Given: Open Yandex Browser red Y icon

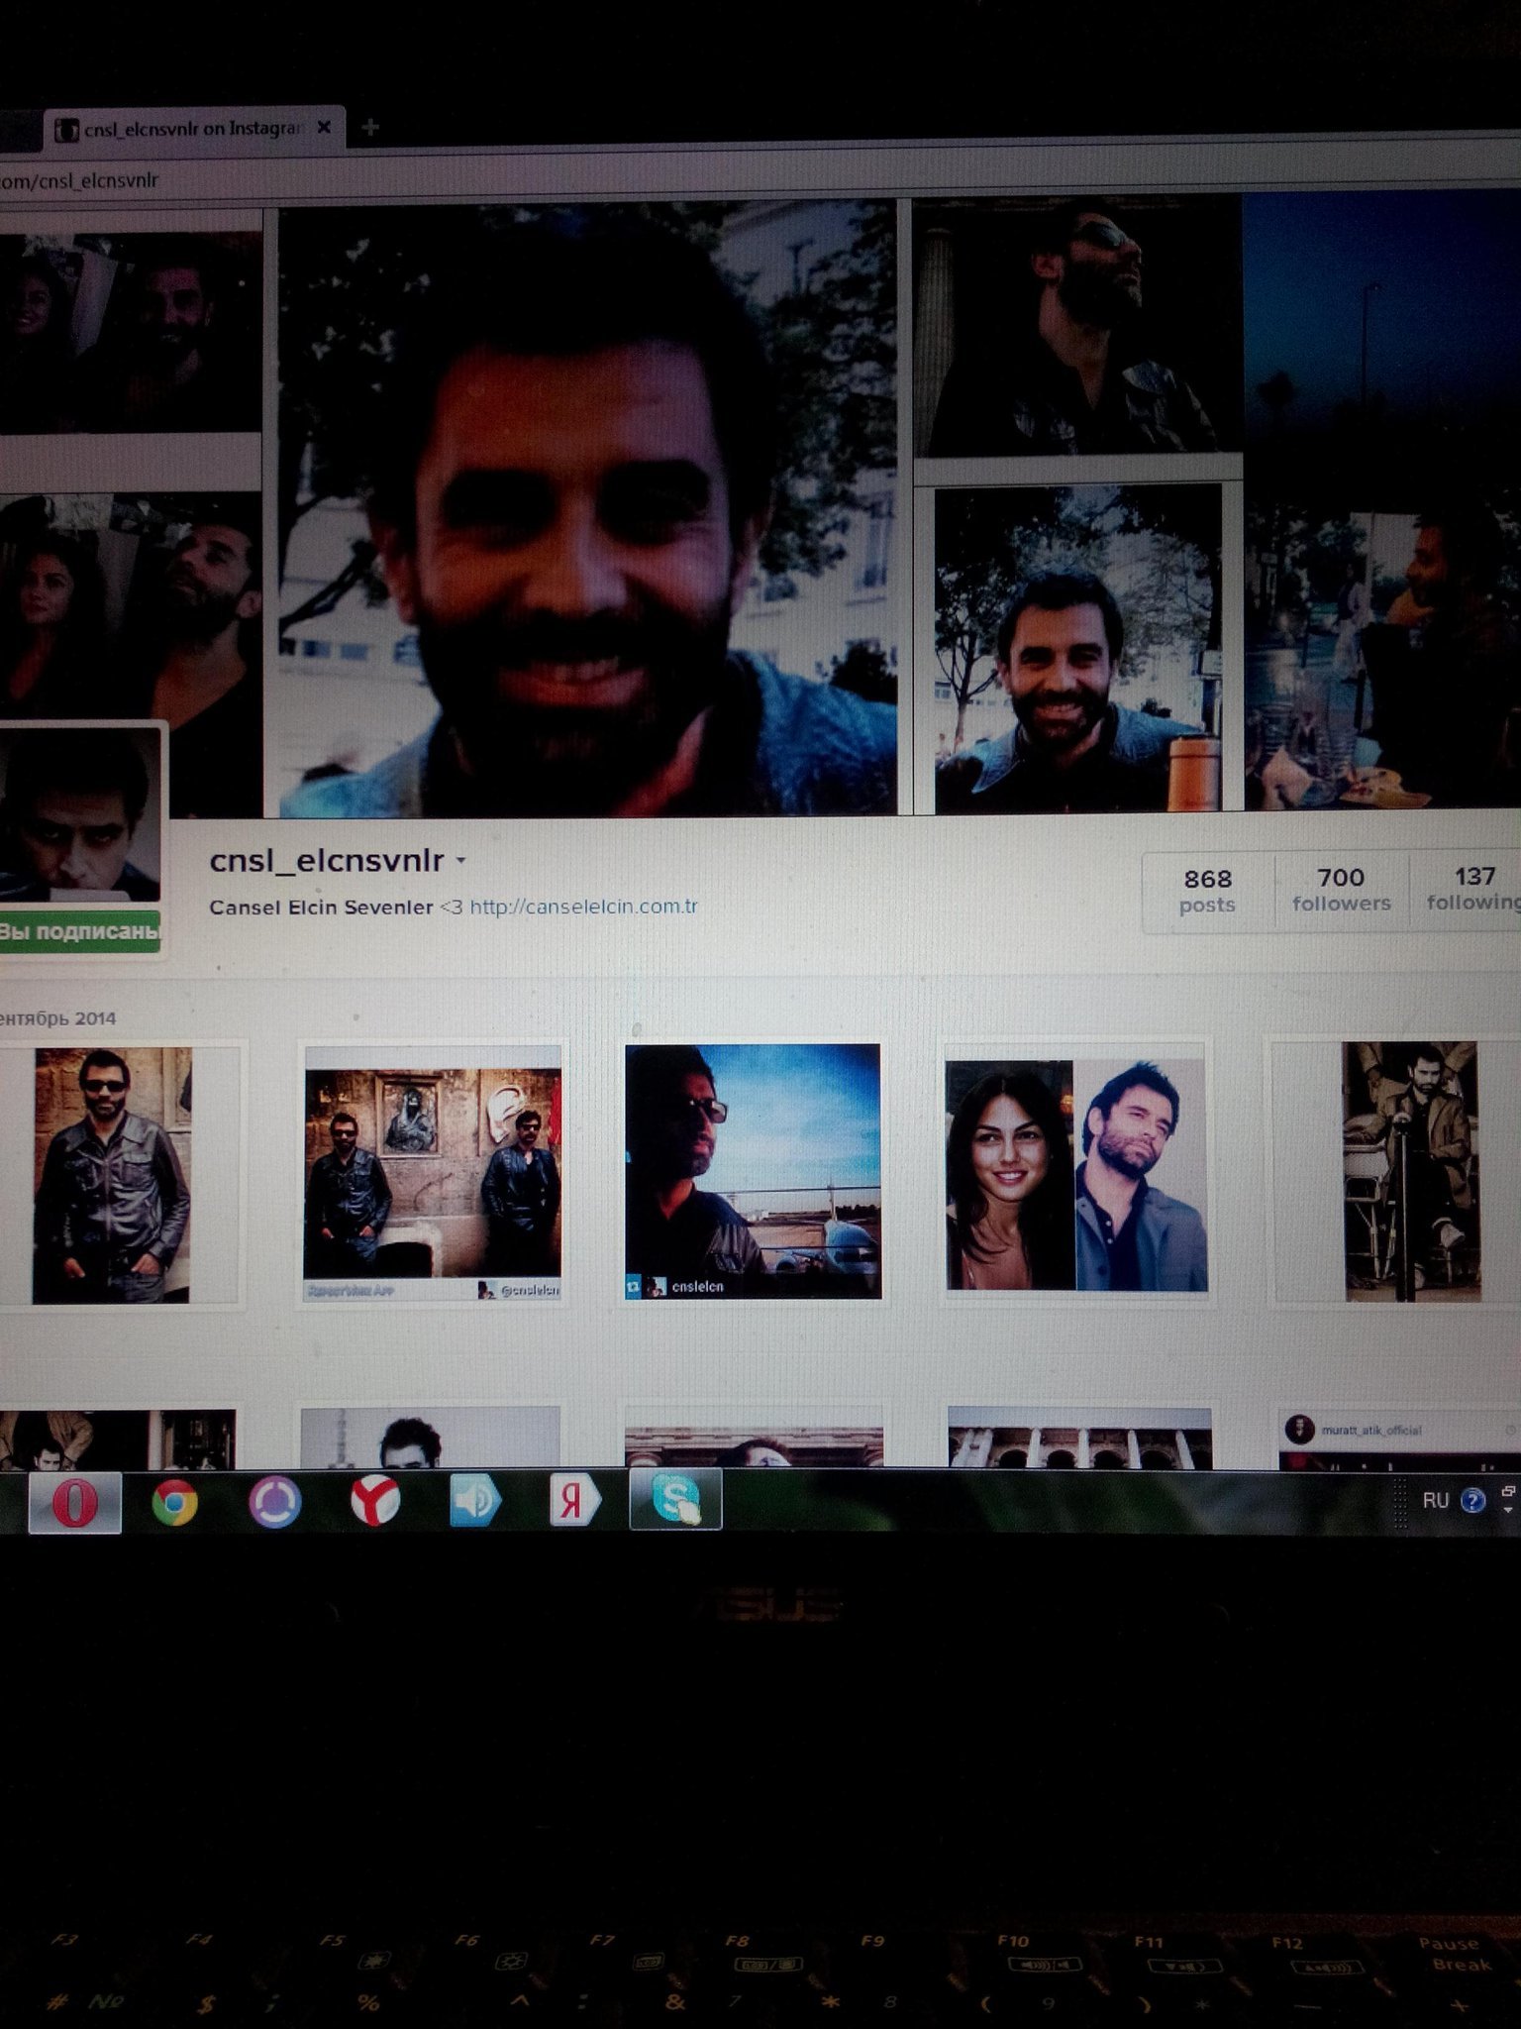Looking at the screenshot, I should 375,1502.
